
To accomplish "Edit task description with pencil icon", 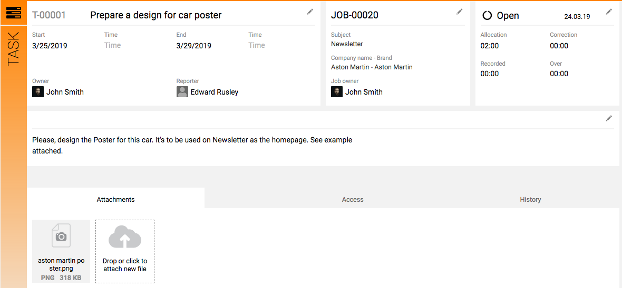I will (x=609, y=118).
